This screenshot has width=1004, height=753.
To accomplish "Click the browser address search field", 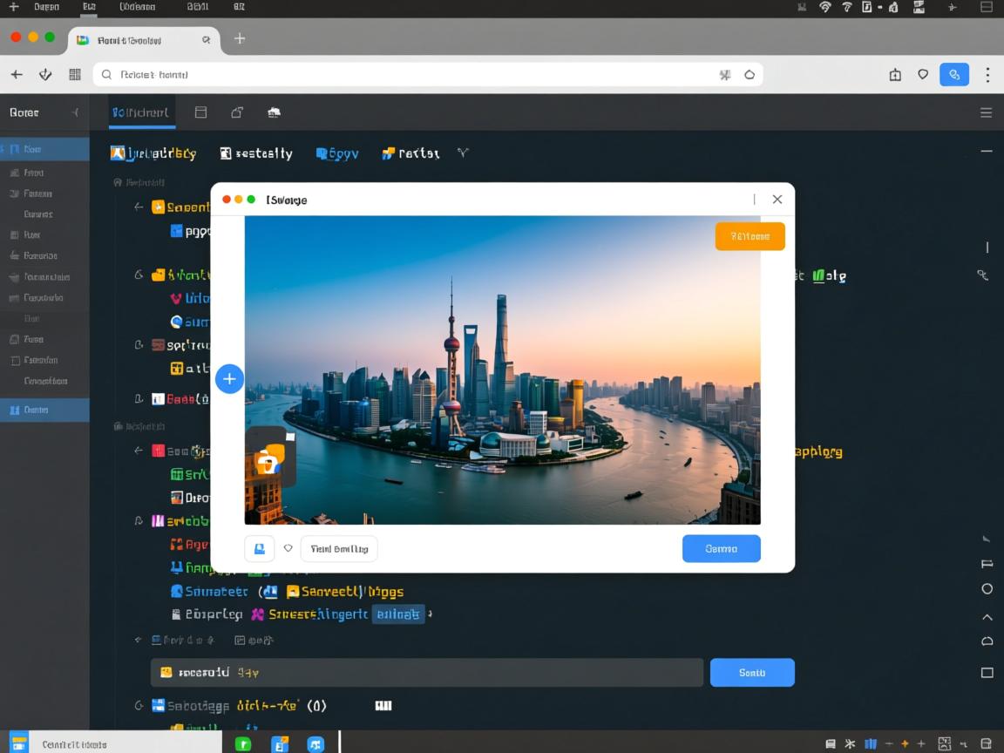I will coord(427,75).
